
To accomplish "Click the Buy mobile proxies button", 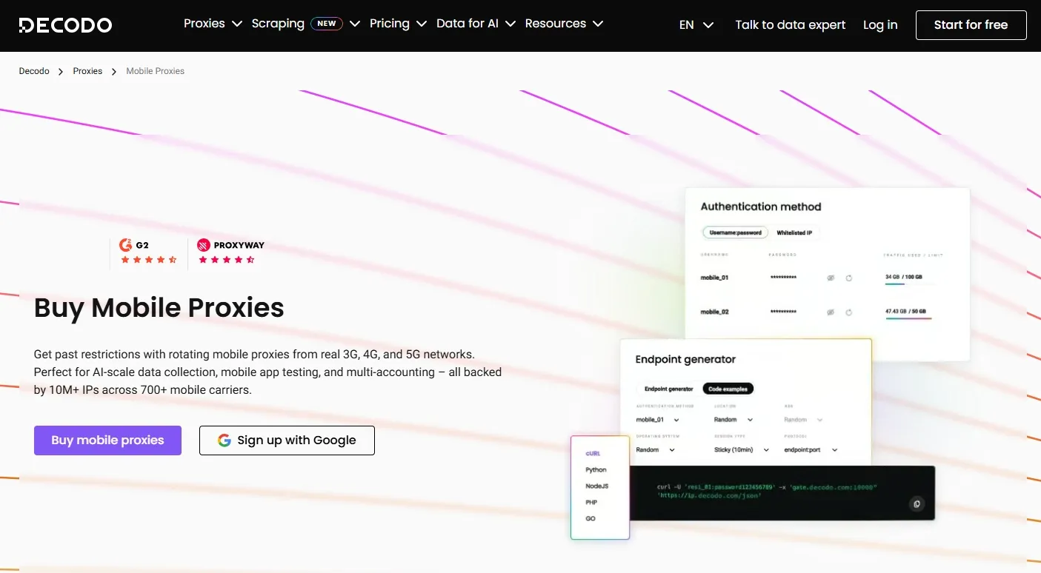I will [107, 440].
